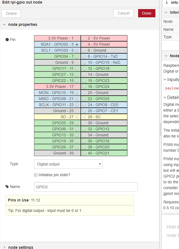Select pin GPIO04 - 7 radio
The width and height of the screenshot is (179, 249).
point(77,57)
